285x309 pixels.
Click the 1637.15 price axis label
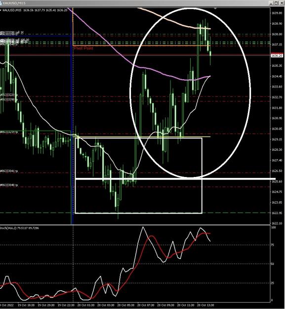277,44
